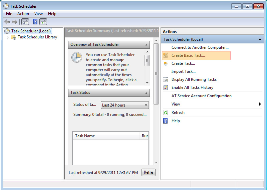The width and height of the screenshot is (267, 190).
Task: Click the Create Basic Task icon
Action: click(166, 55)
